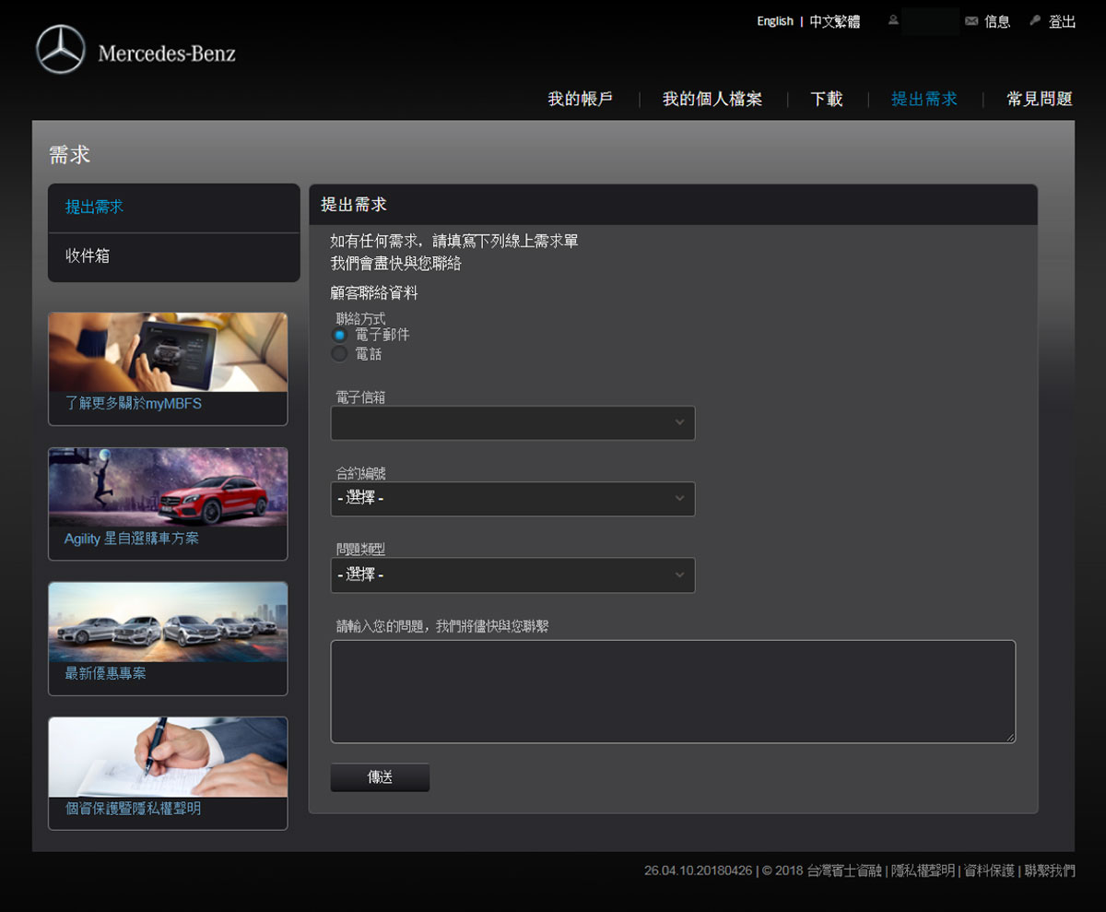The height and width of the screenshot is (912, 1106).
Task: Click inside the question text area
Action: [673, 692]
